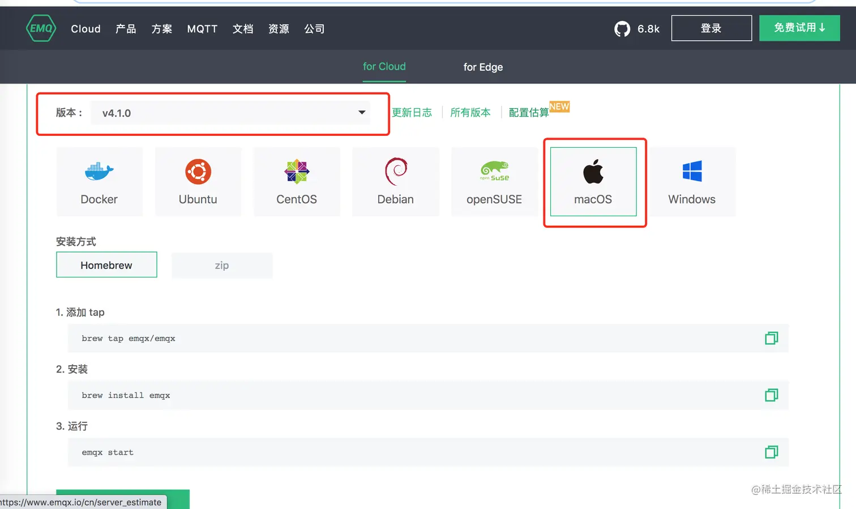Image resolution: width=856 pixels, height=509 pixels.
Task: Open the 资源 menu
Action: point(279,29)
